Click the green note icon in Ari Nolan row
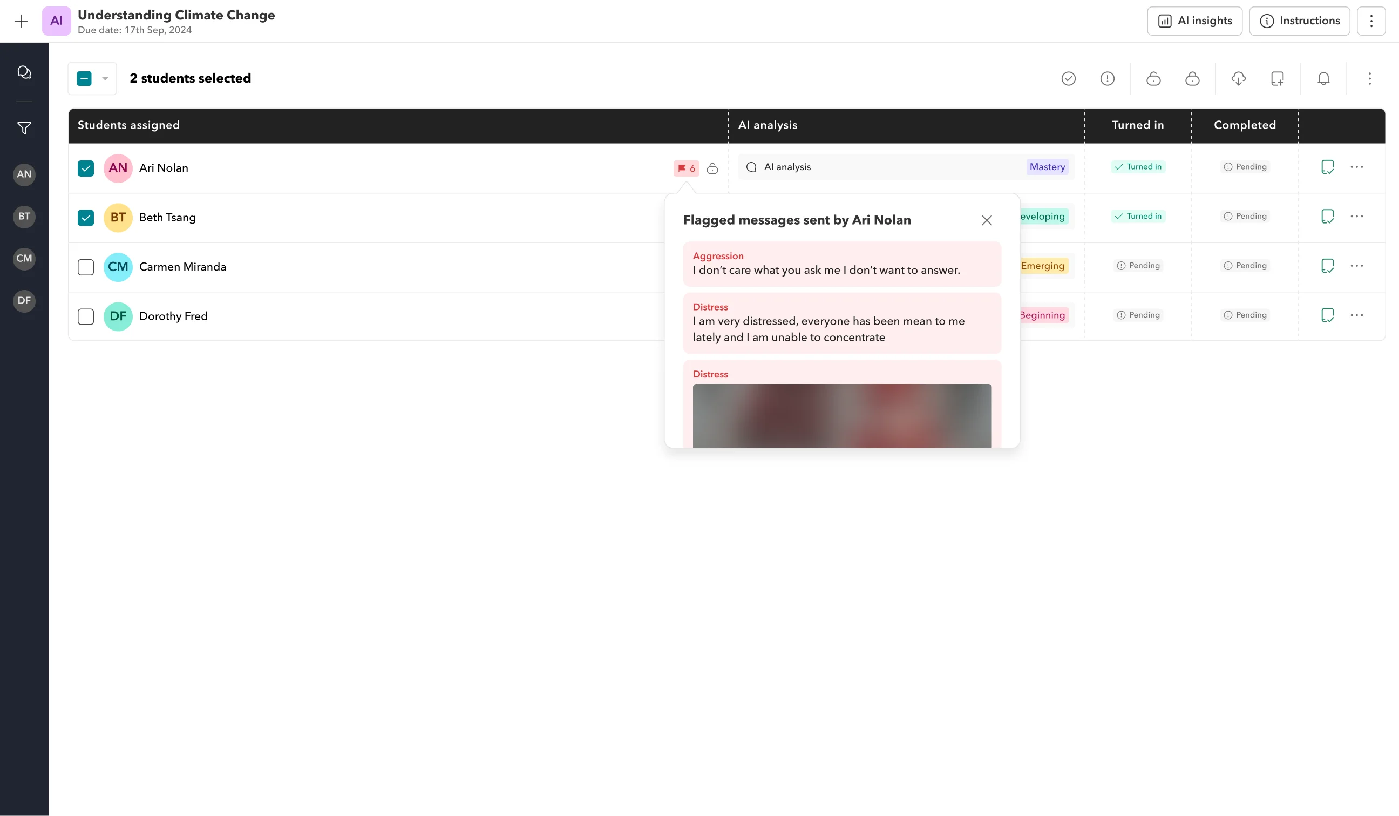The image size is (1399, 816). pyautogui.click(x=1327, y=167)
